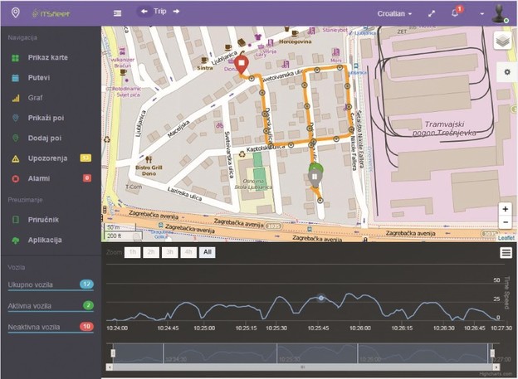Open the notifications bell

[x=455, y=13]
